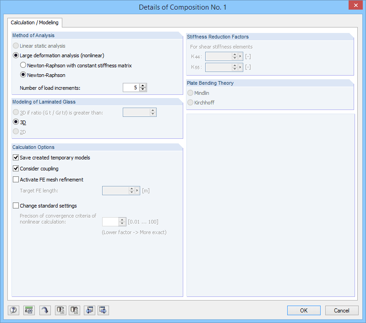The height and width of the screenshot is (323, 366).
Task: Decrease number of load increments
Action: point(143,89)
